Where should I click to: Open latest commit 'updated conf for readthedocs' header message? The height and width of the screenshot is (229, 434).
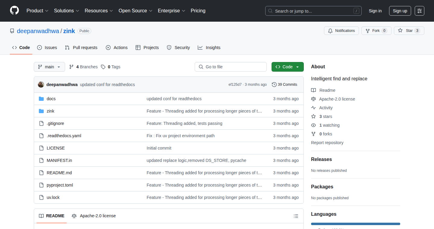107,85
